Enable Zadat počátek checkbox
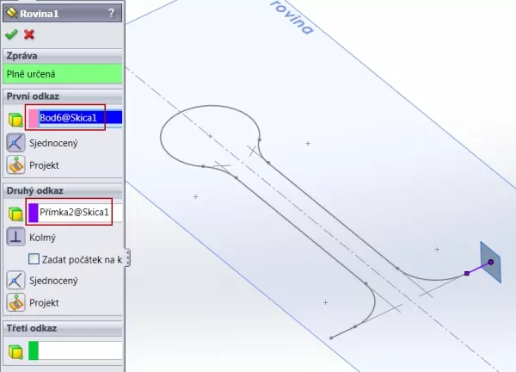The image size is (516, 372). tap(34, 259)
